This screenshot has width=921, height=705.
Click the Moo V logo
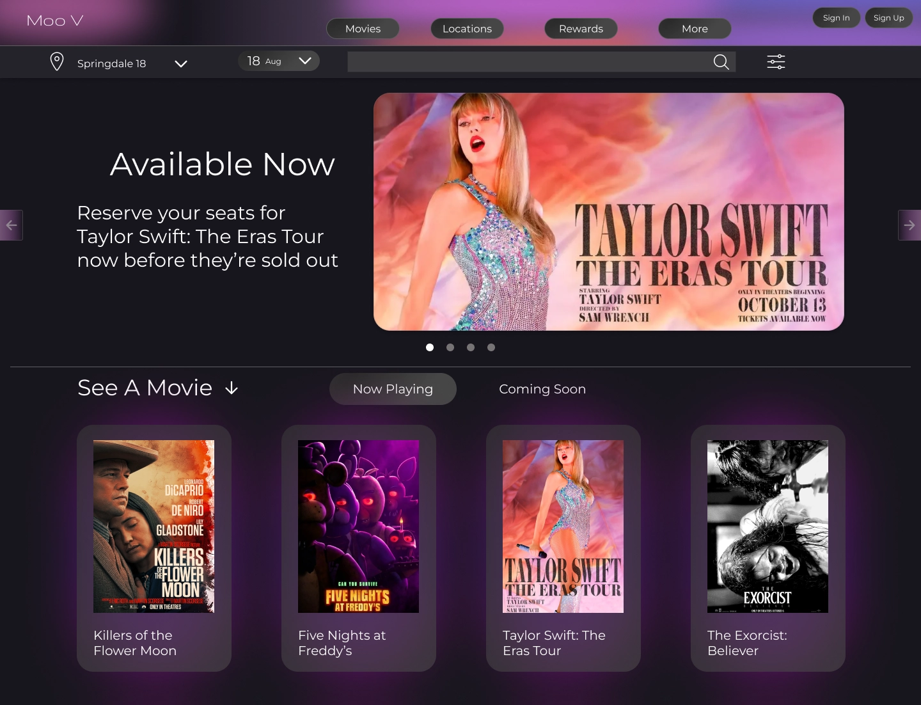(55, 21)
